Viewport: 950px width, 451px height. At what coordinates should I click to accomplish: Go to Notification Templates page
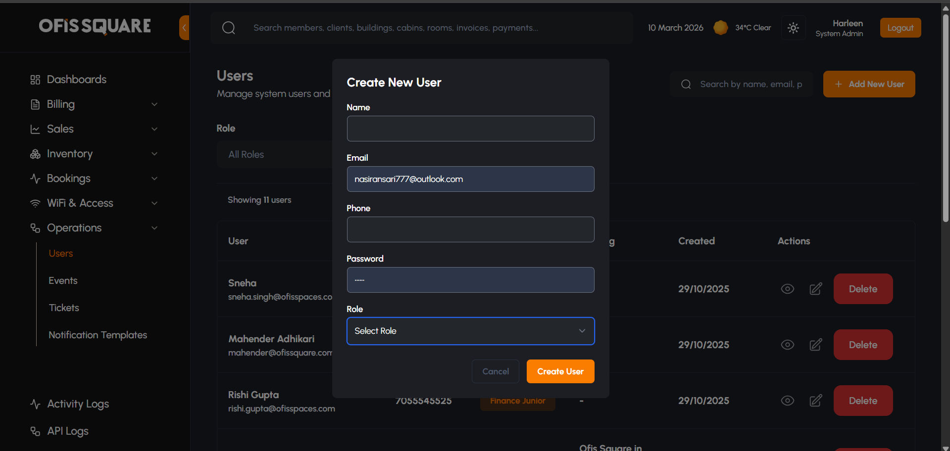click(98, 335)
